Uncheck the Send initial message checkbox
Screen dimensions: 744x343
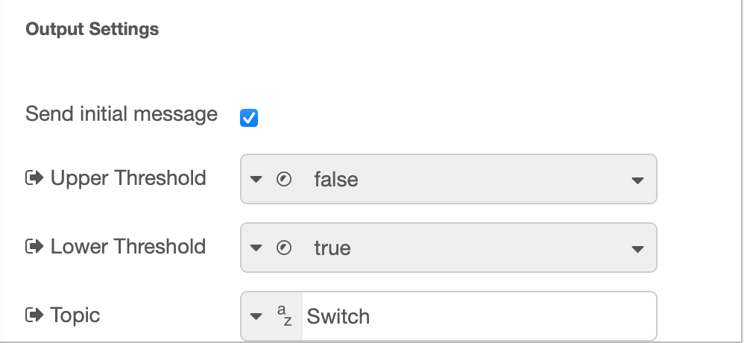click(x=249, y=118)
